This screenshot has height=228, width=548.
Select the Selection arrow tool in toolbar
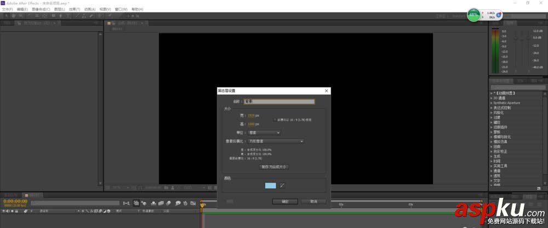pyautogui.click(x=5, y=16)
